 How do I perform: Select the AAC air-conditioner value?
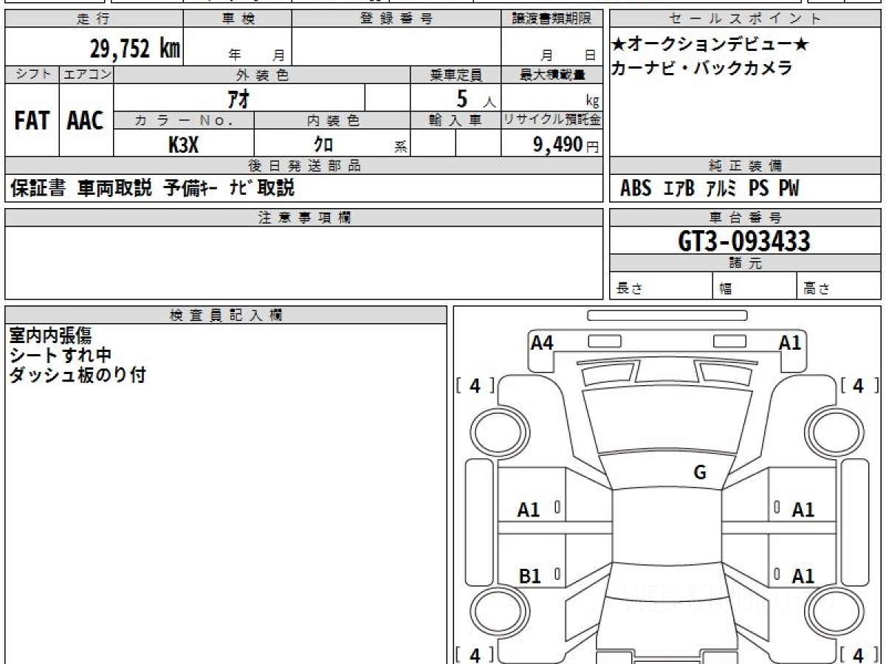click(x=86, y=120)
